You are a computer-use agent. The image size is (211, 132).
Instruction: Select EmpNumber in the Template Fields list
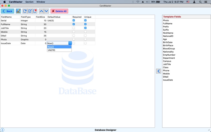[169, 55]
